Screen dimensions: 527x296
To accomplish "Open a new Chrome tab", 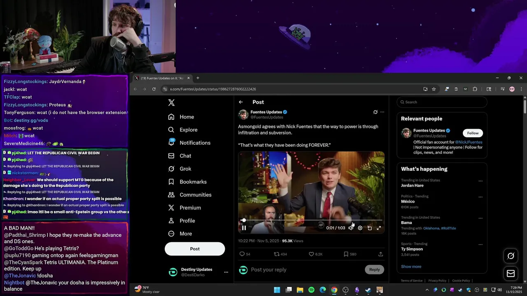I will tap(198, 78).
